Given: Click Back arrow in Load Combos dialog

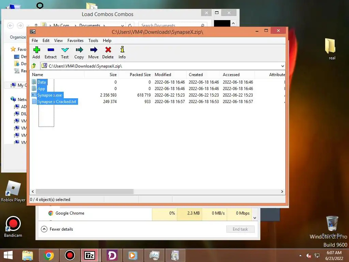Looking at the screenshot, I should point(10,26).
